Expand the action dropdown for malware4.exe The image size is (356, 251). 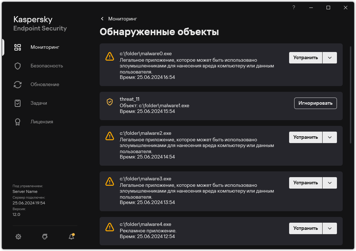point(330,228)
